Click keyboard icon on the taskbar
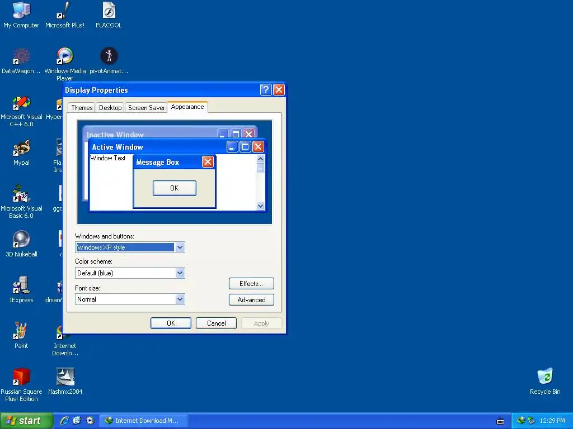 500,421
